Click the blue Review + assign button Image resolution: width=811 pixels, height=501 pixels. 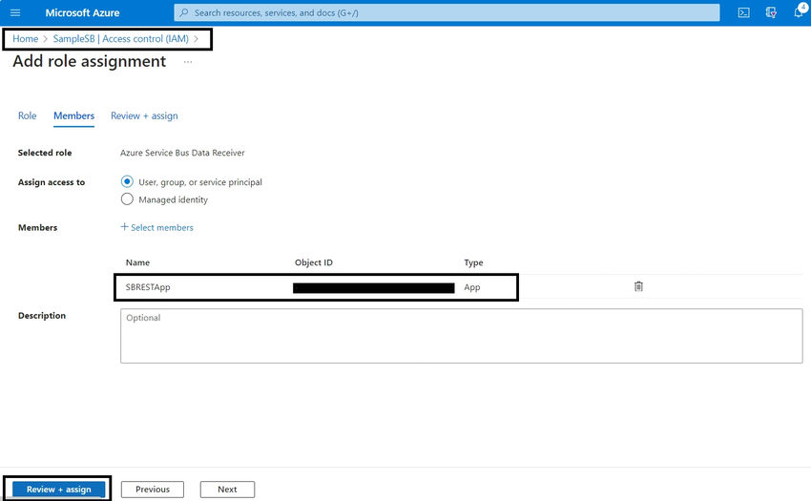pyautogui.click(x=58, y=490)
